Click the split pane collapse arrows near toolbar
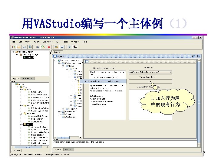The height and width of the screenshot is (164, 218). (x=51, y=52)
